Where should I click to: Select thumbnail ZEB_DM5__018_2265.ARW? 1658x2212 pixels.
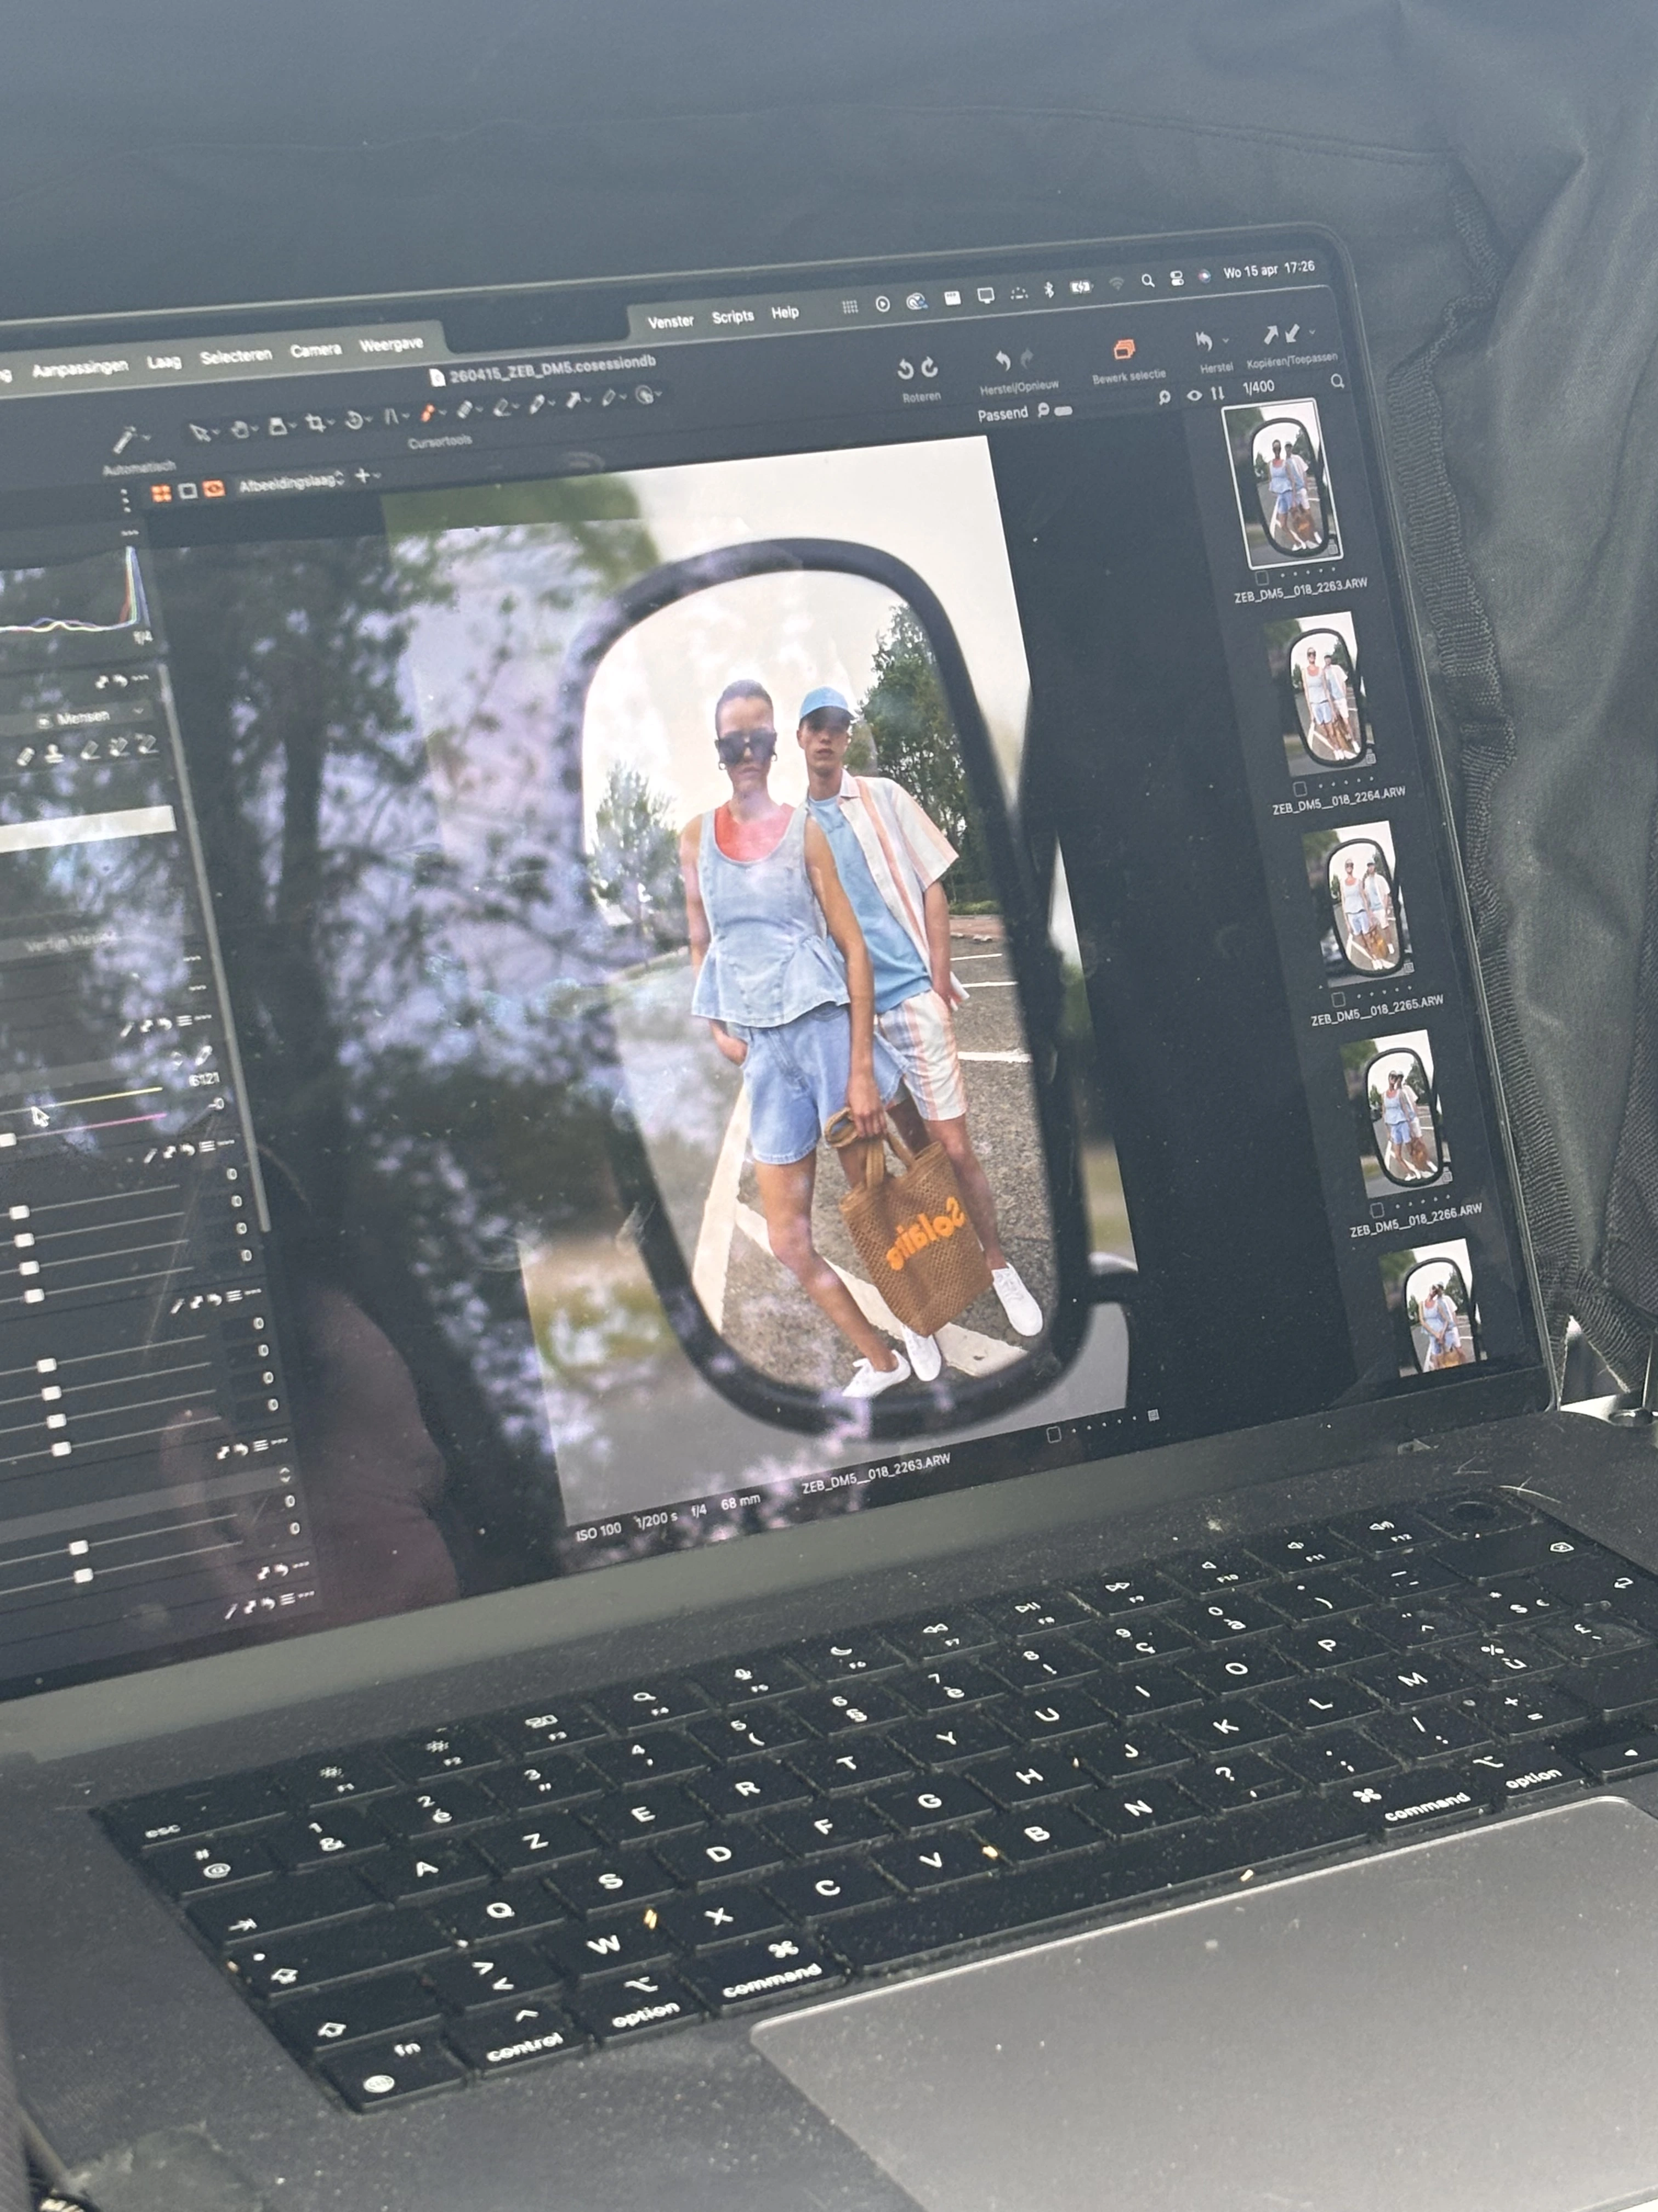pos(1363,903)
